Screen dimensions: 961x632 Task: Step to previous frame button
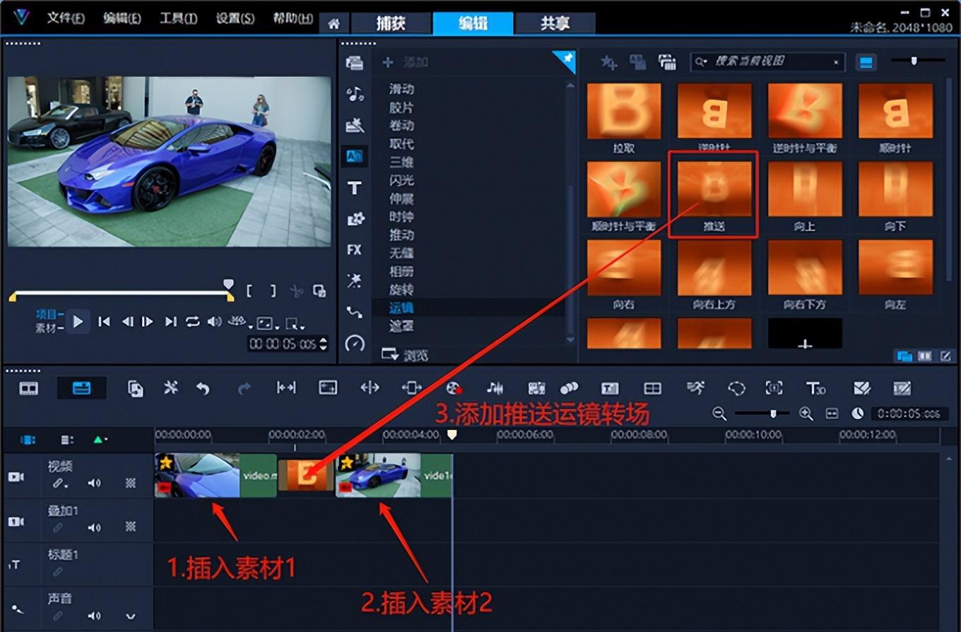tap(127, 322)
